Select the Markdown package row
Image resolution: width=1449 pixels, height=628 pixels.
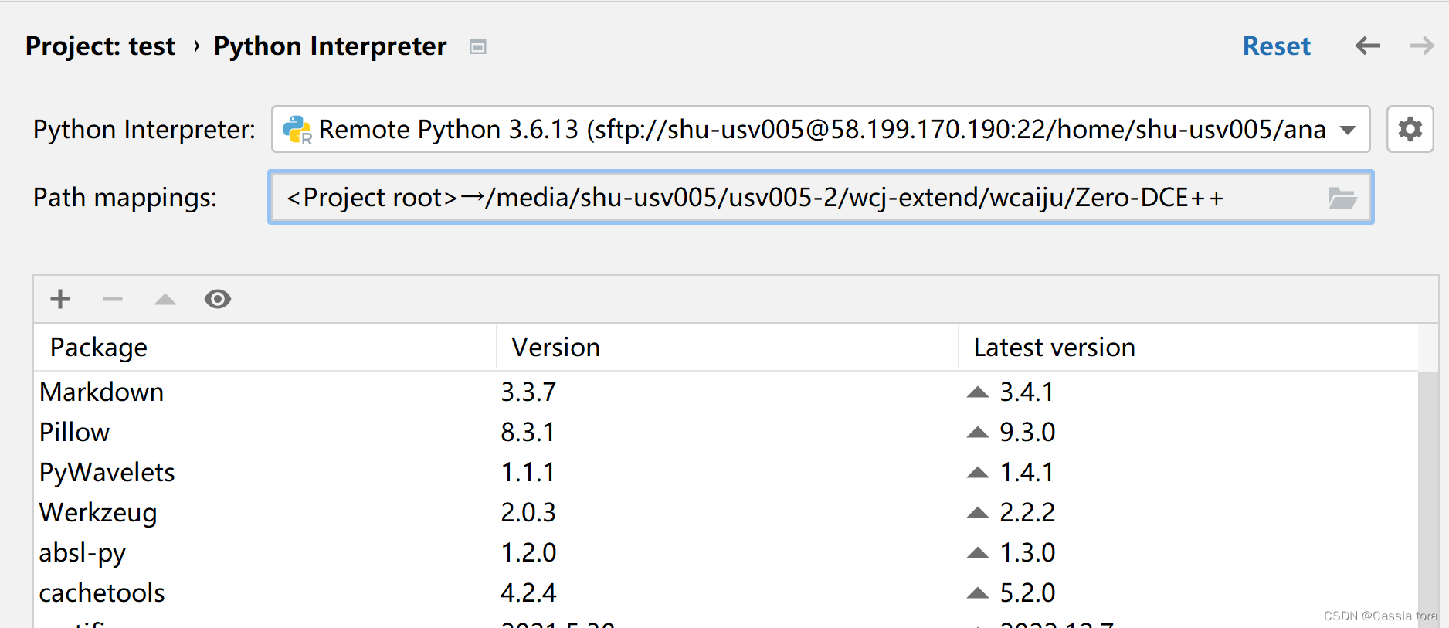726,392
